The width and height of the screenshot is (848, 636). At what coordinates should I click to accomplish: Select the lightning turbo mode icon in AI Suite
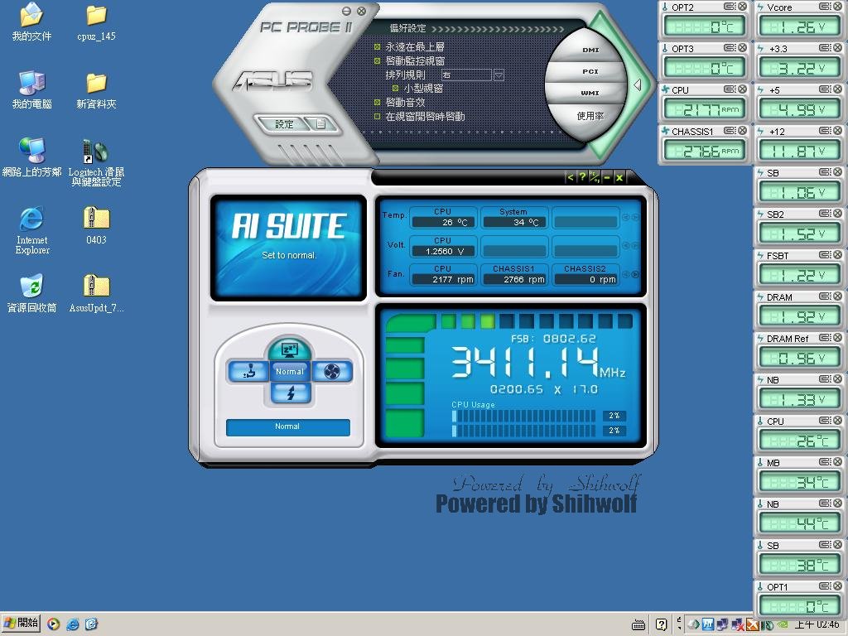[x=291, y=393]
